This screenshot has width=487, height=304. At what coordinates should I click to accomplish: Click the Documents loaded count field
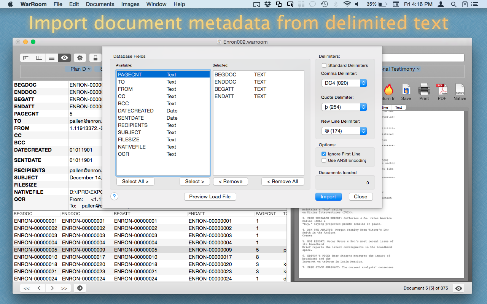point(345,183)
